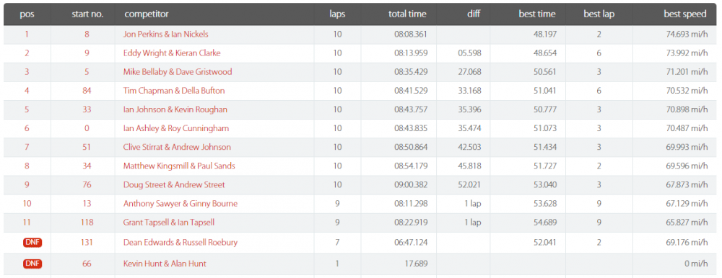Click best time 52.041

[545, 243]
